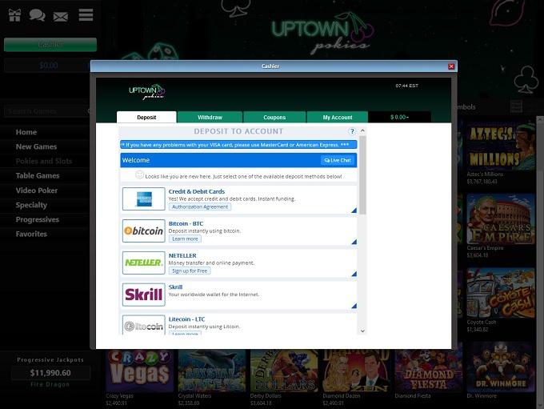Open Crazy Vegas game thumbnail
Image resolution: width=544 pixels, height=409 pixels.
click(x=140, y=371)
